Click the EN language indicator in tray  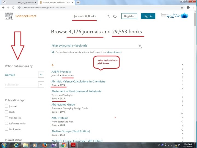click(x=159, y=145)
